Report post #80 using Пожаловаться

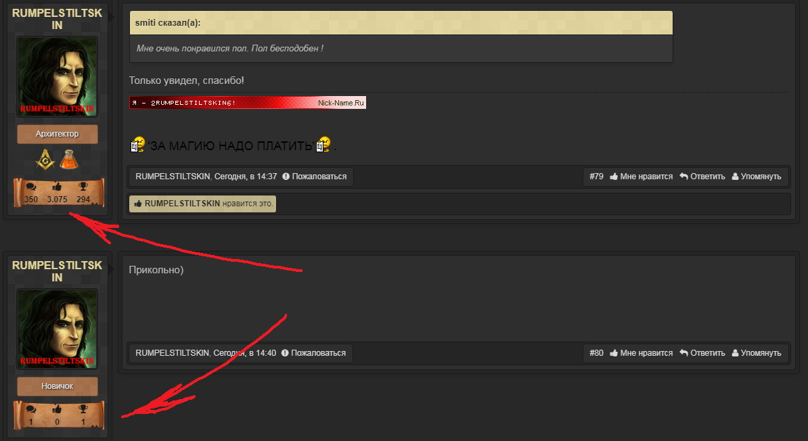click(x=313, y=353)
